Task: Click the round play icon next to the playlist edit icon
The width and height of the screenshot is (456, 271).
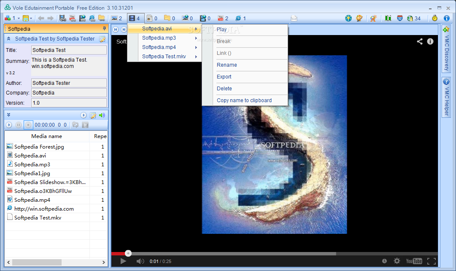Action: pyautogui.click(x=84, y=115)
